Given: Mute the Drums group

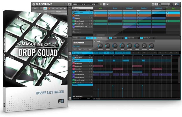Looking at the screenshot, I should pyautogui.click(x=90, y=15).
